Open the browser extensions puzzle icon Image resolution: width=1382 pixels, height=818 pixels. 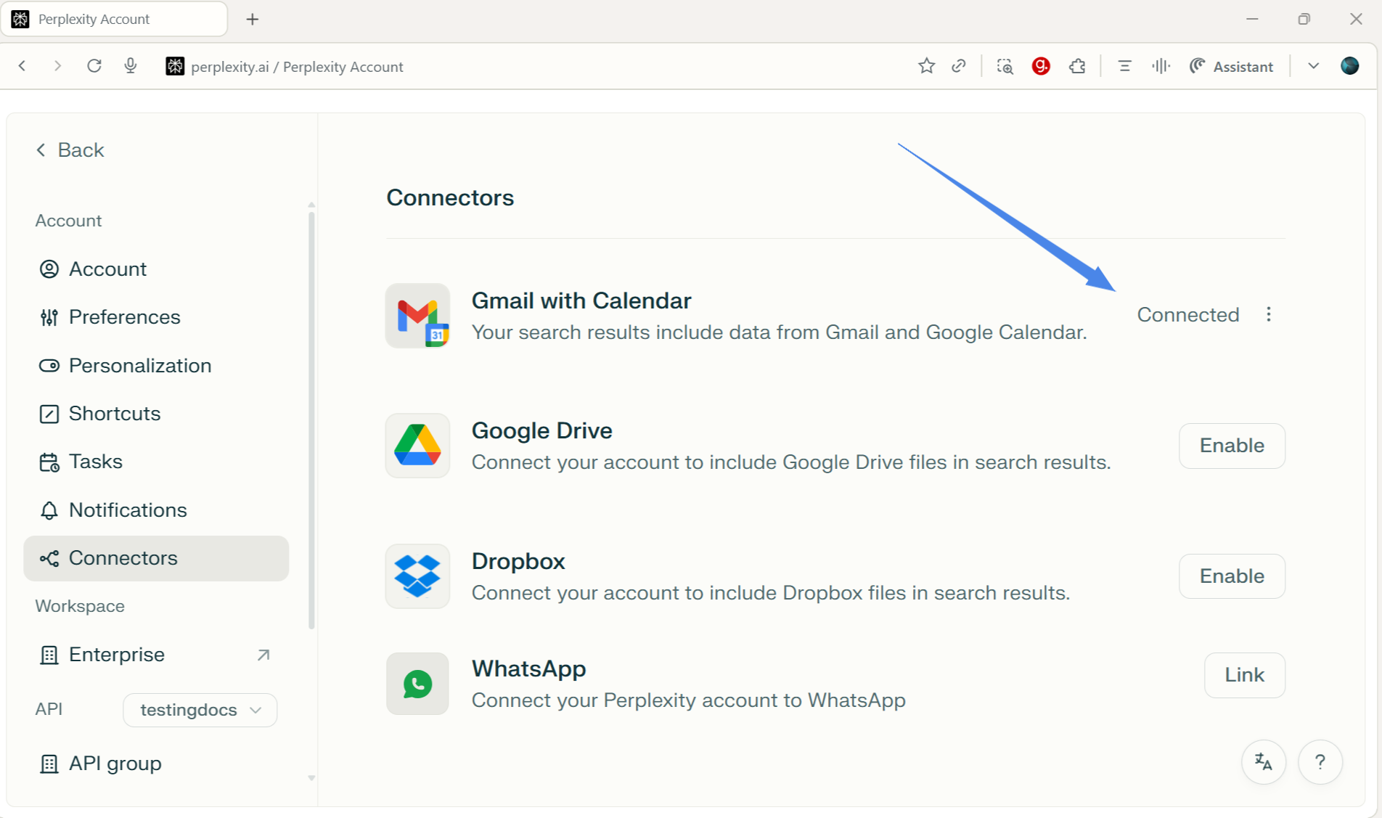pyautogui.click(x=1077, y=66)
